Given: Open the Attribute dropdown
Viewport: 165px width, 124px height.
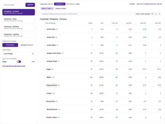Looking at the screenshot, I should (60, 4).
